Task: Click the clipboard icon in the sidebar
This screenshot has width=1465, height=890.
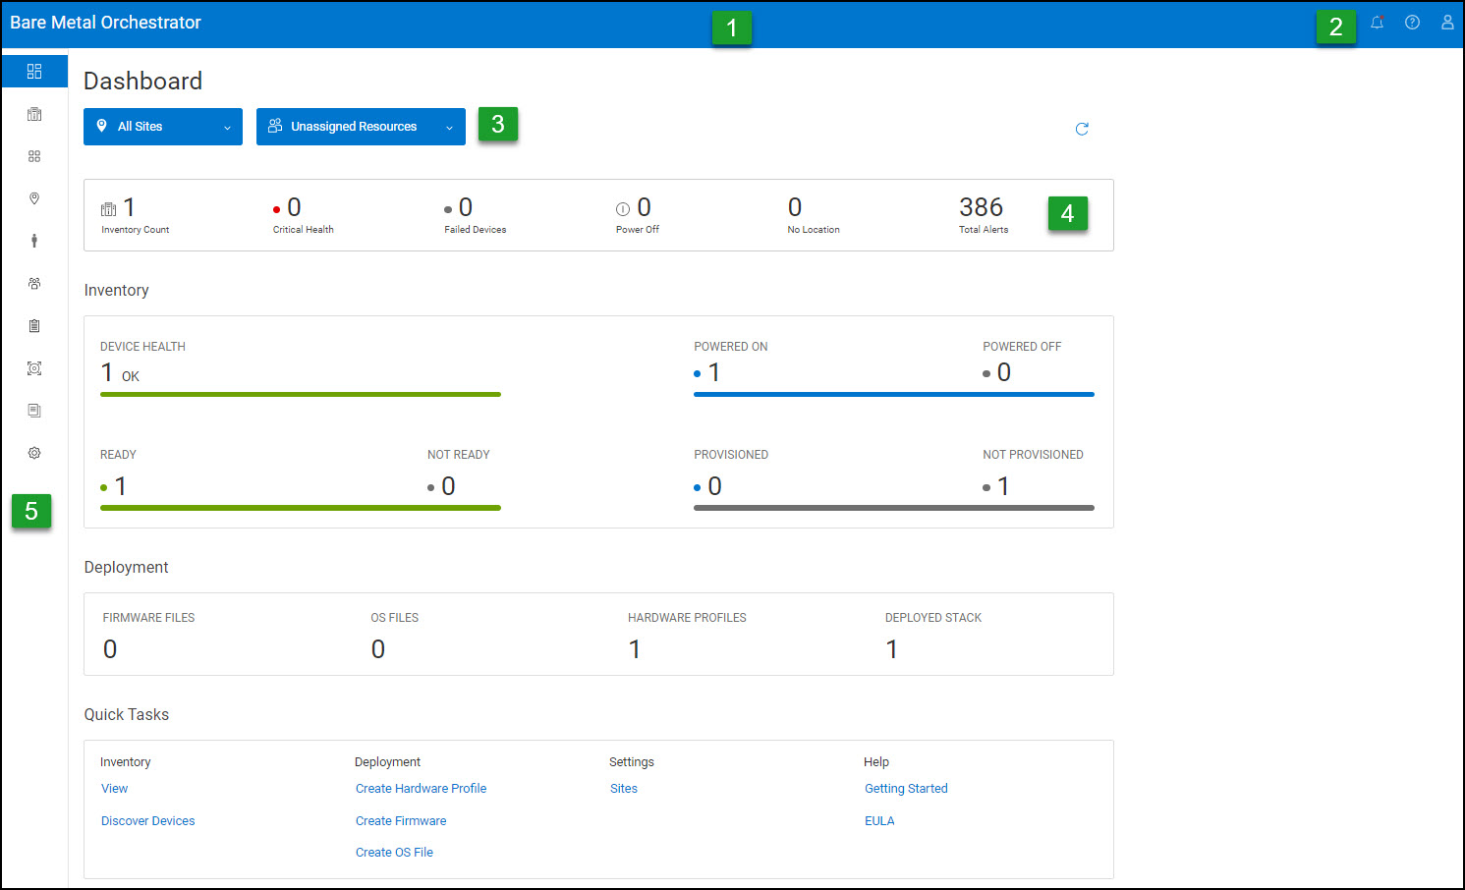Action: (x=34, y=326)
